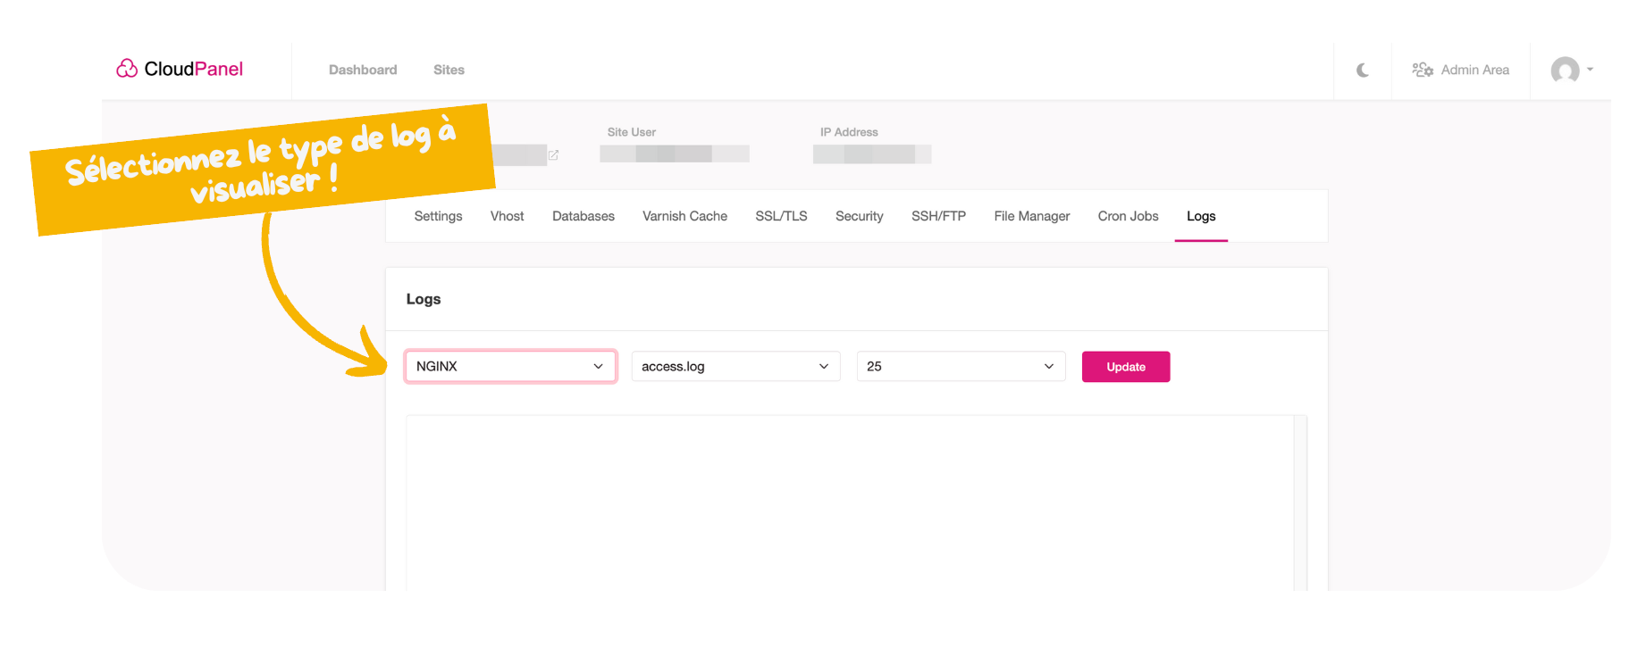The image size is (1646, 648).
Task: Click the Update button to refresh logs
Action: pos(1126,366)
